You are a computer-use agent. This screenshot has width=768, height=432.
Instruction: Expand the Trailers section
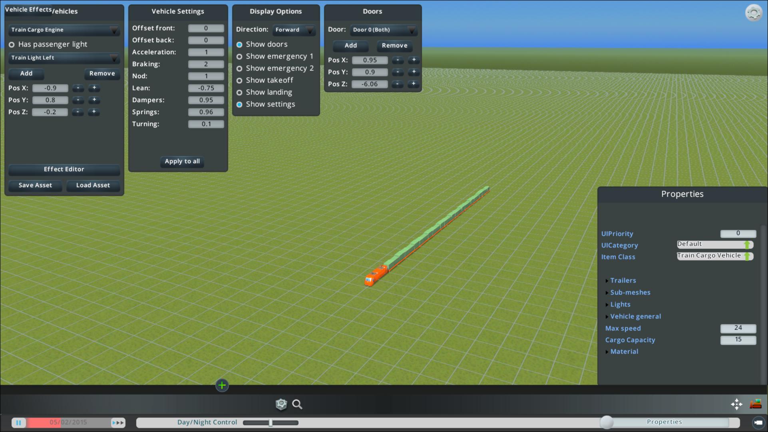click(623, 281)
